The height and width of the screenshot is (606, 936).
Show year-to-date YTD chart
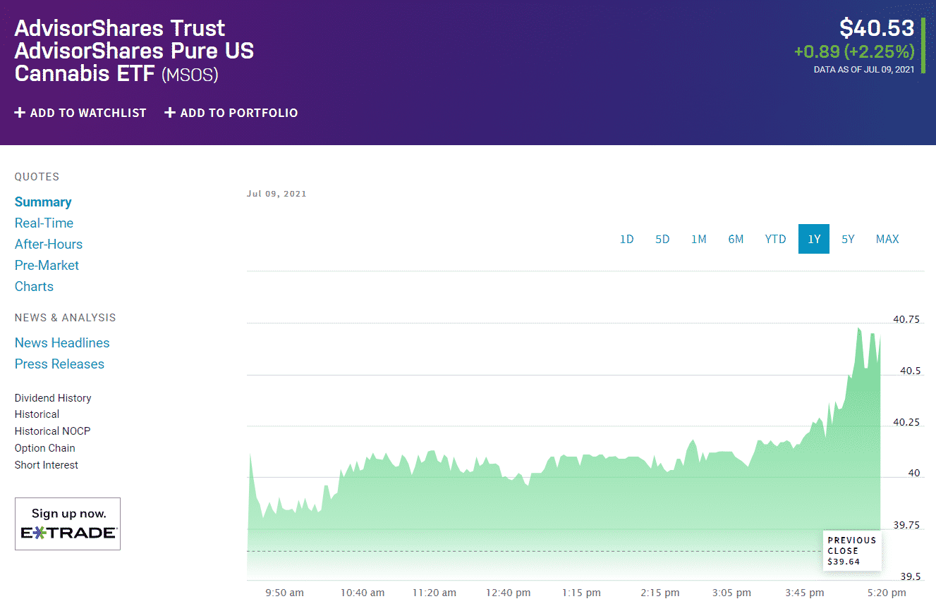(775, 239)
